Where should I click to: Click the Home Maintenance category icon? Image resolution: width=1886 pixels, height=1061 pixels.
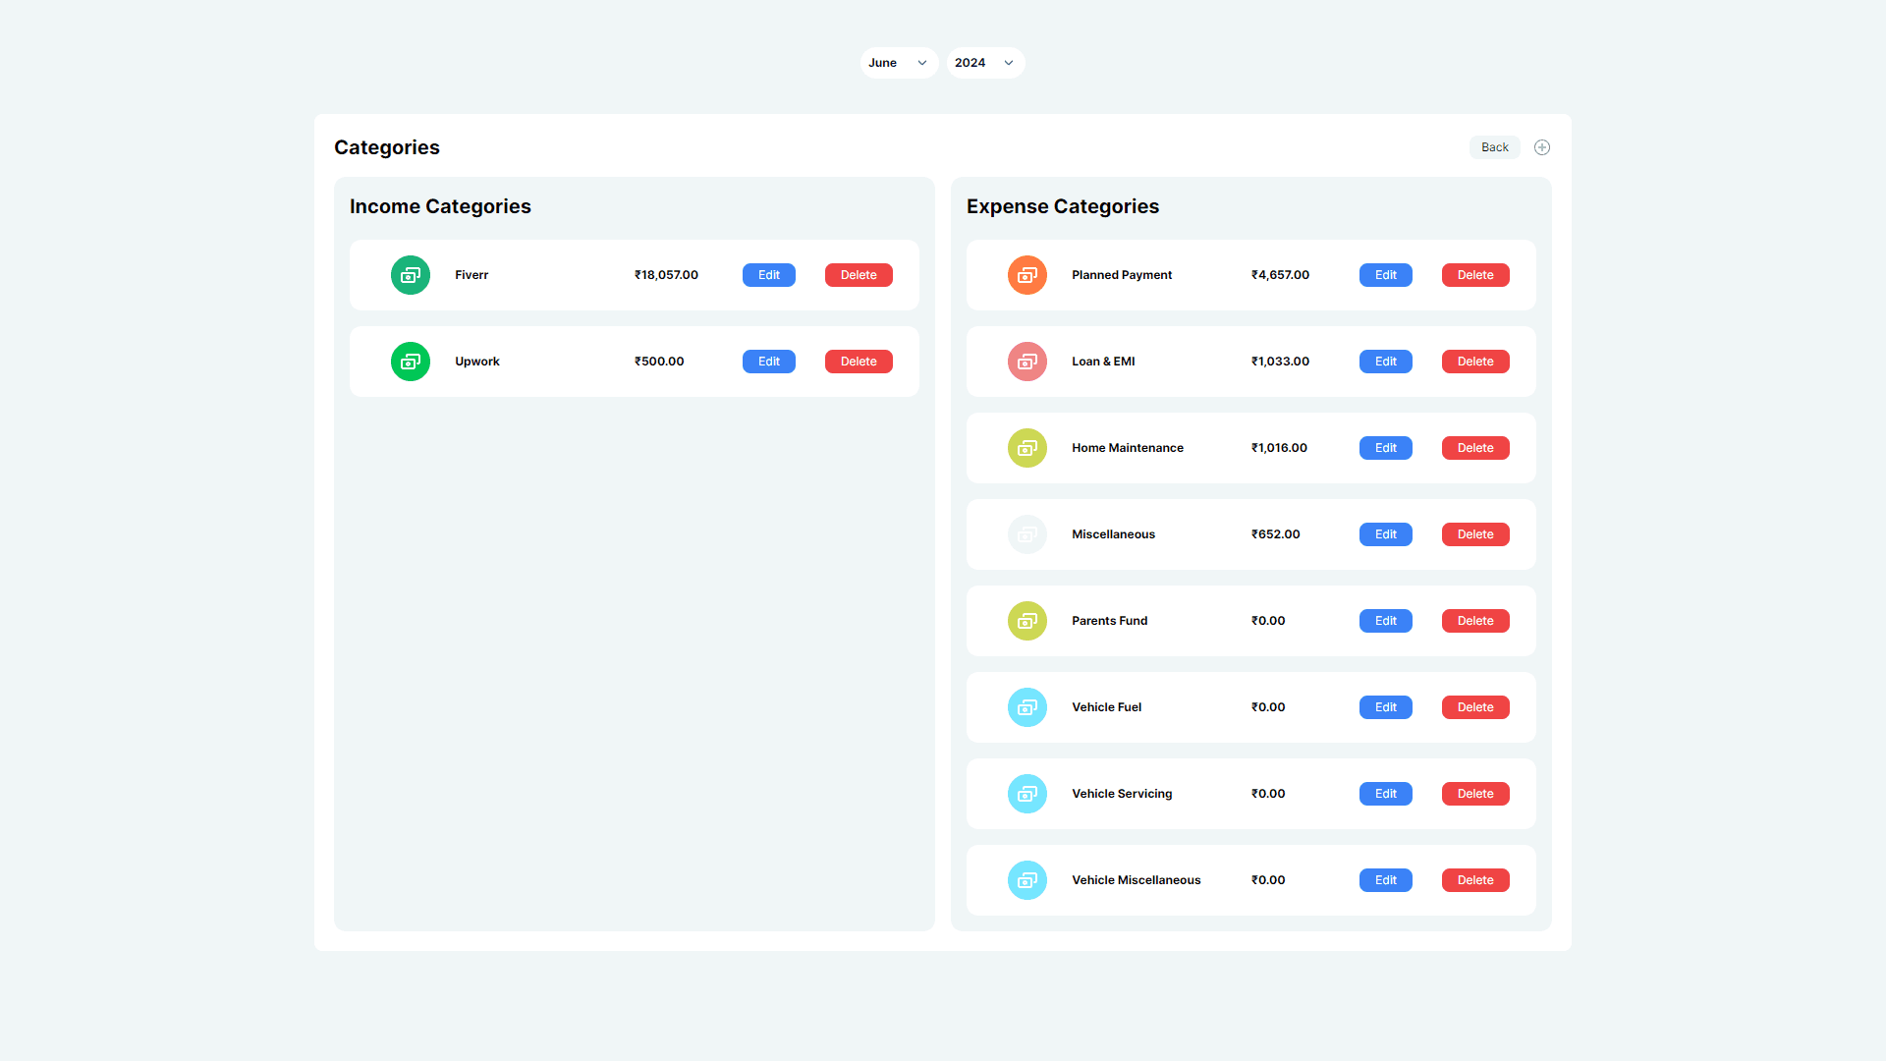pos(1026,447)
